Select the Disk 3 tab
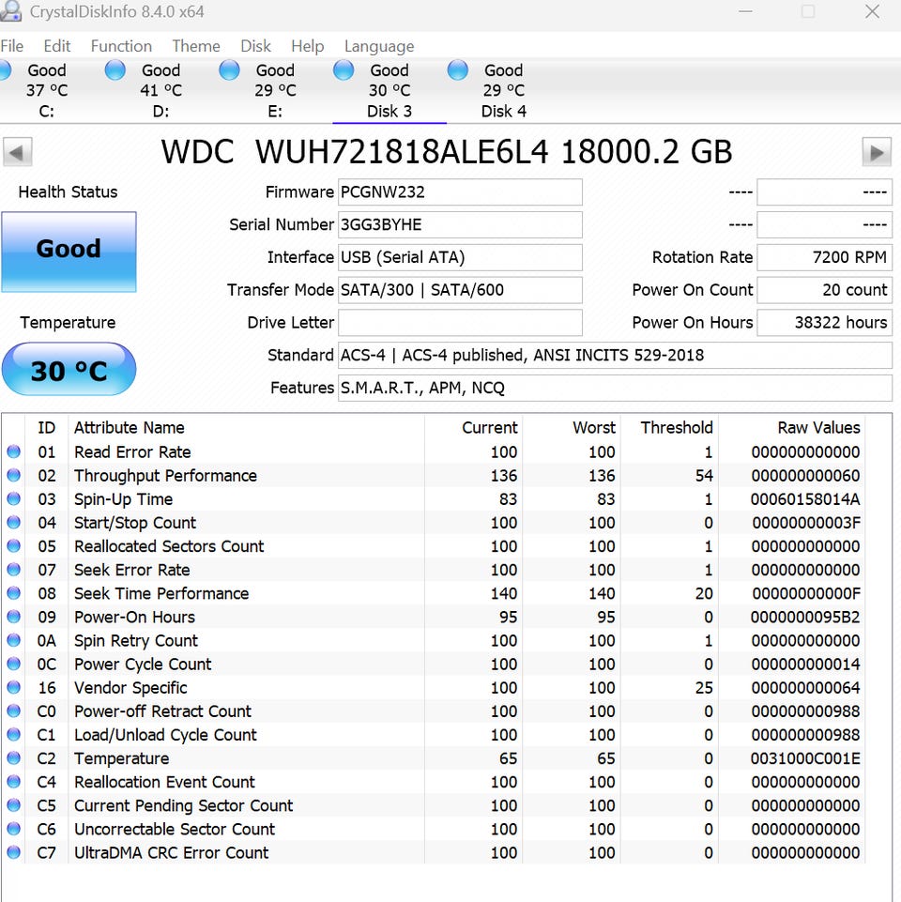 point(389,90)
